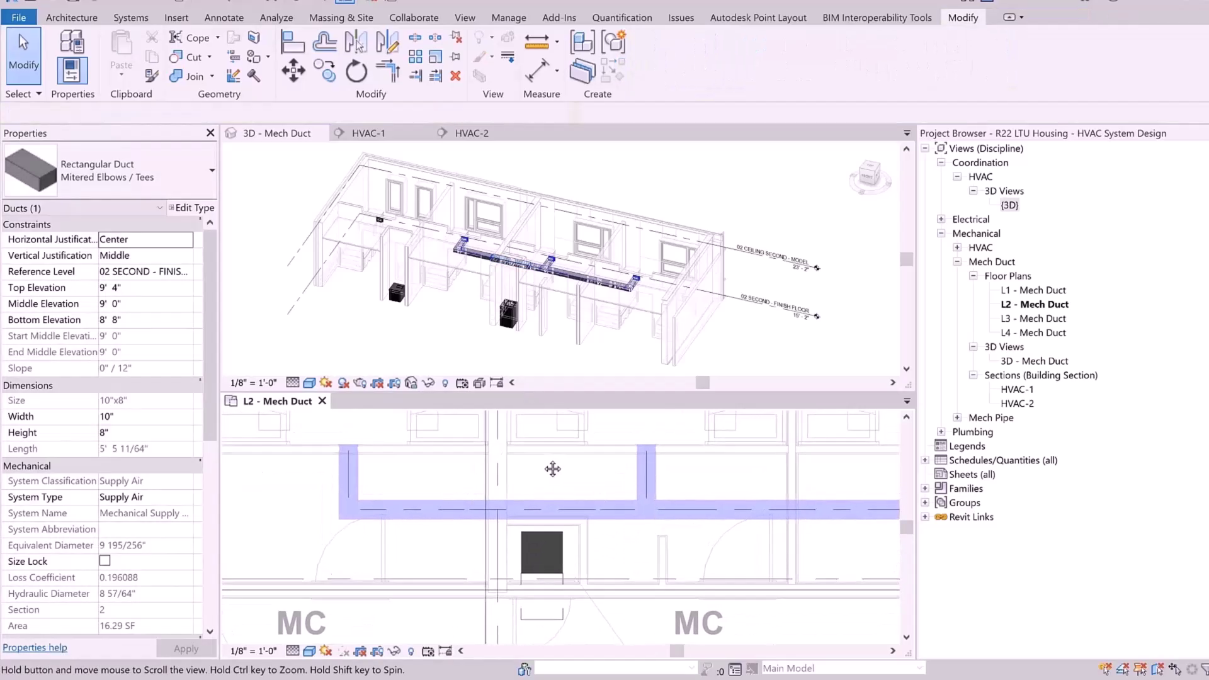
Task: Open the Visual Style cube icon
Action: tap(309, 382)
